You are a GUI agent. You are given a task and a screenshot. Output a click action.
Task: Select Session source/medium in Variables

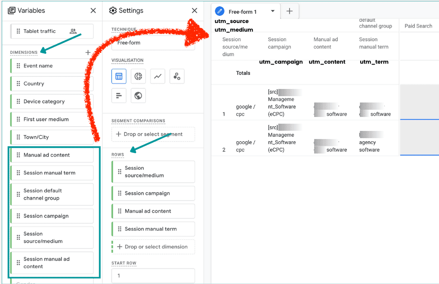(x=52, y=237)
